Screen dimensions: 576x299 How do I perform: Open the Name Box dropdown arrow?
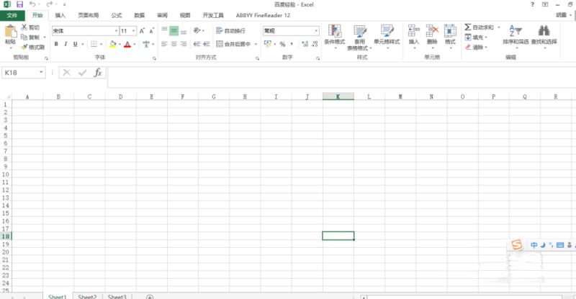pos(41,73)
